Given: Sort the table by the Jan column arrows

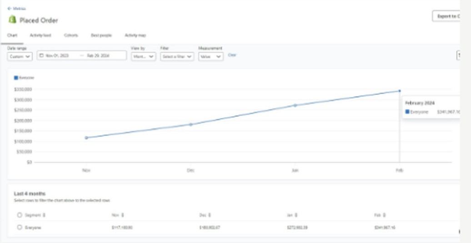Looking at the screenshot, I should [x=296, y=215].
